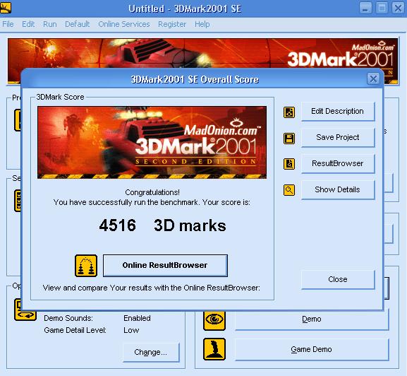Click the Online ResultBrowser trees icon
The height and width of the screenshot is (376, 407).
tap(86, 266)
